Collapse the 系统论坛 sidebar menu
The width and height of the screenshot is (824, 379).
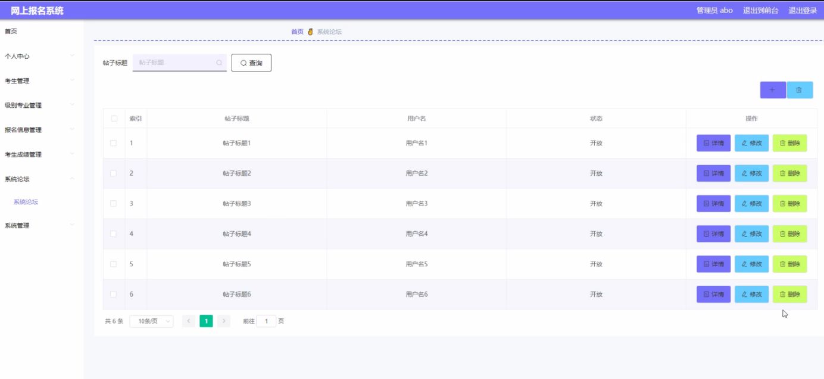pos(42,179)
